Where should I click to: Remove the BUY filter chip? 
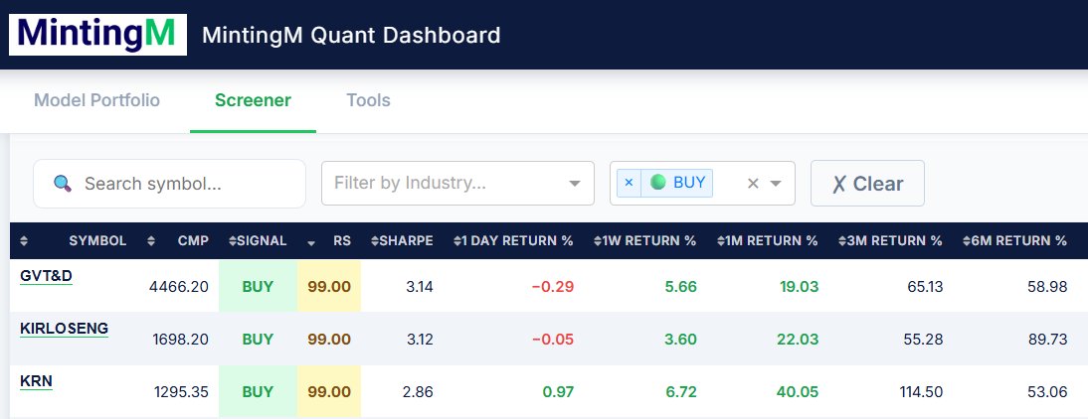click(629, 183)
